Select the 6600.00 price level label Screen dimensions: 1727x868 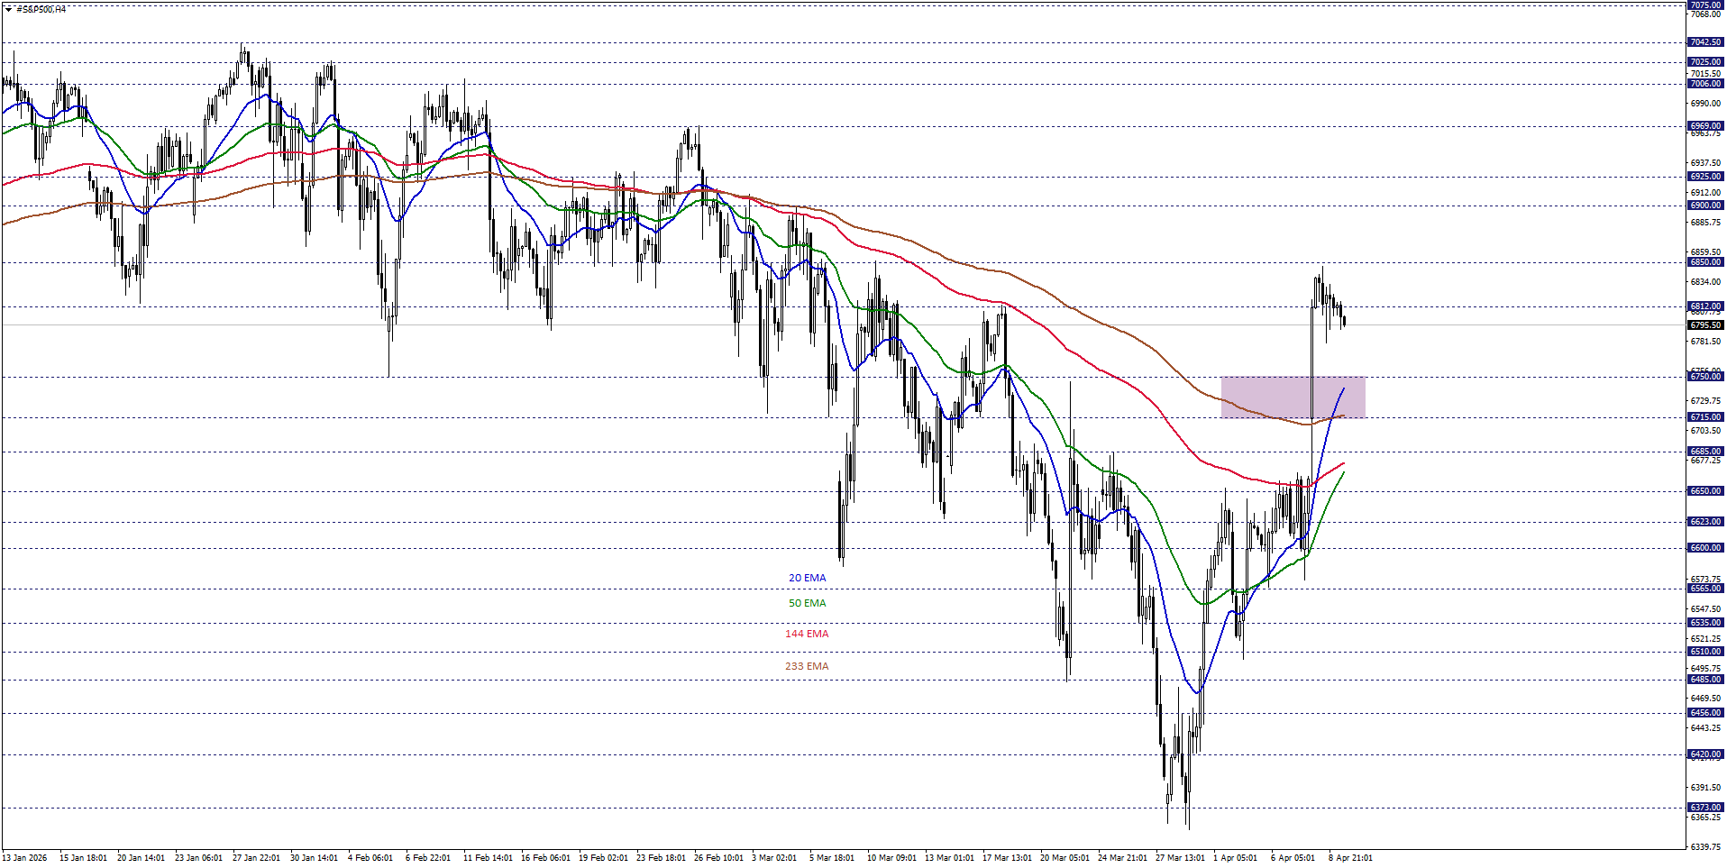1706,545
